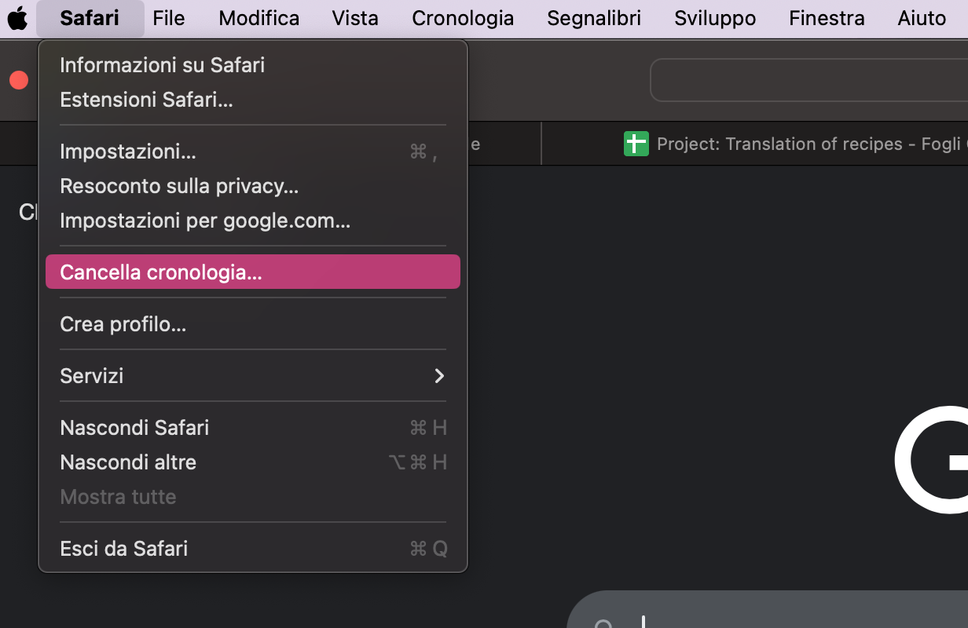The width and height of the screenshot is (968, 628).
Task: Click the Safari address bar
Action: (809, 79)
